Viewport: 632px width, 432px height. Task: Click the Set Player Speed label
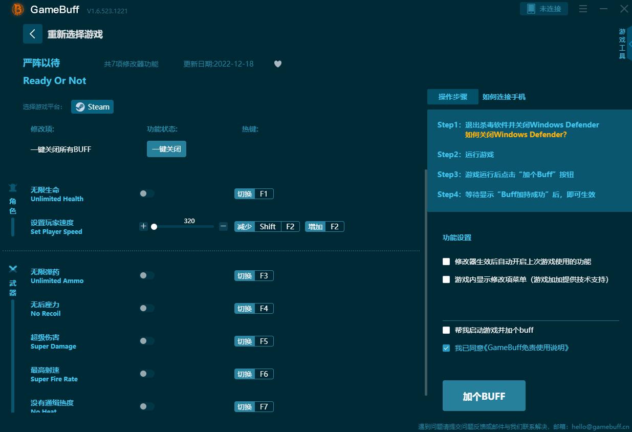point(56,232)
